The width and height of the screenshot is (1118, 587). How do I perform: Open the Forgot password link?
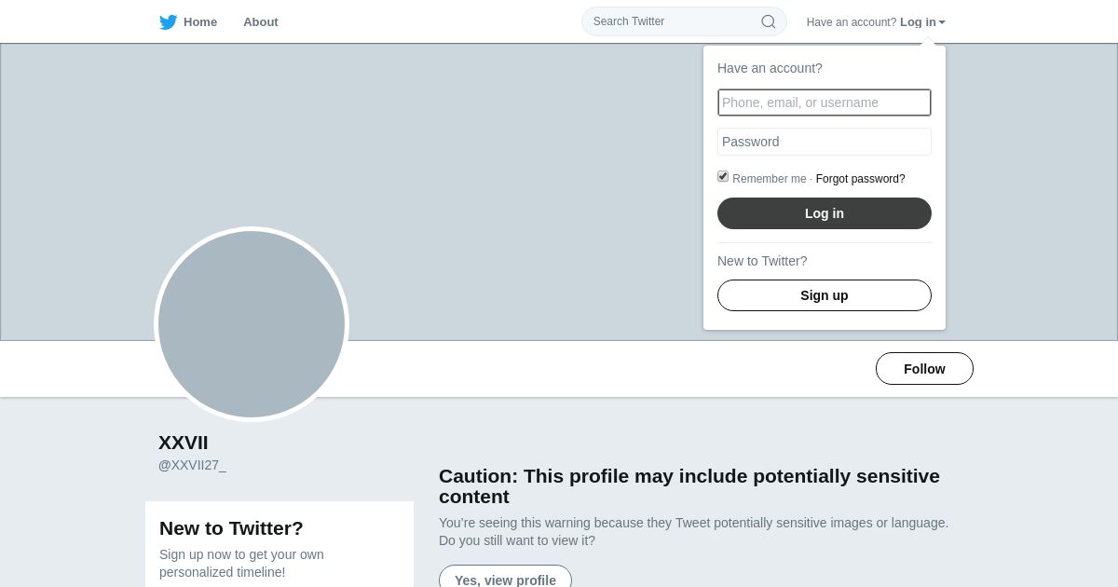pyautogui.click(x=860, y=179)
